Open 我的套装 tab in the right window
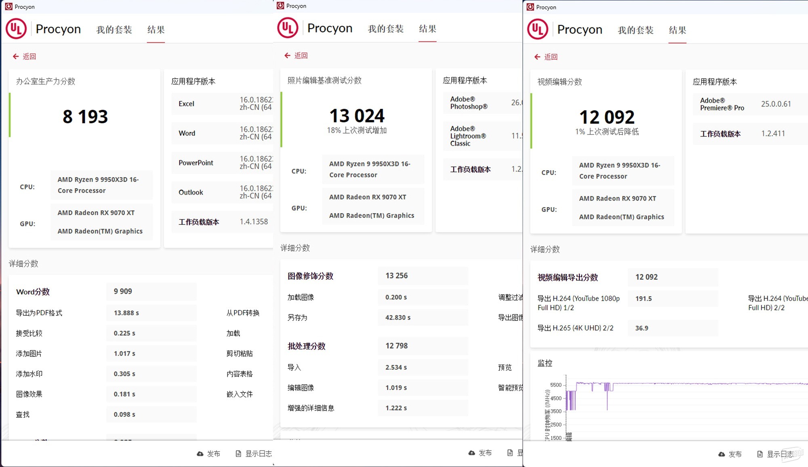This screenshot has width=808, height=467. click(x=635, y=30)
